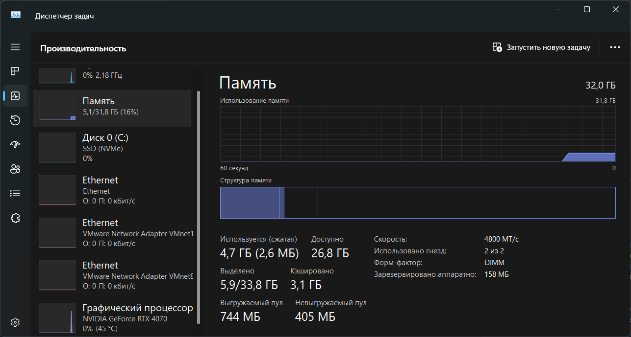This screenshot has height=337, width=631.
Task: Click the Диск 0 mini graph thumbnail
Action: [57, 147]
